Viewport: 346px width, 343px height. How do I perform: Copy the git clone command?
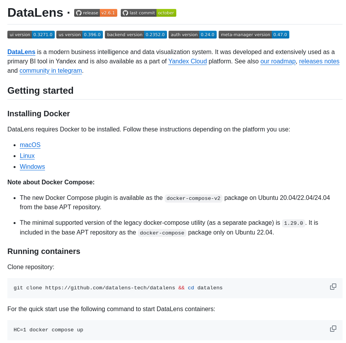[x=333, y=286]
